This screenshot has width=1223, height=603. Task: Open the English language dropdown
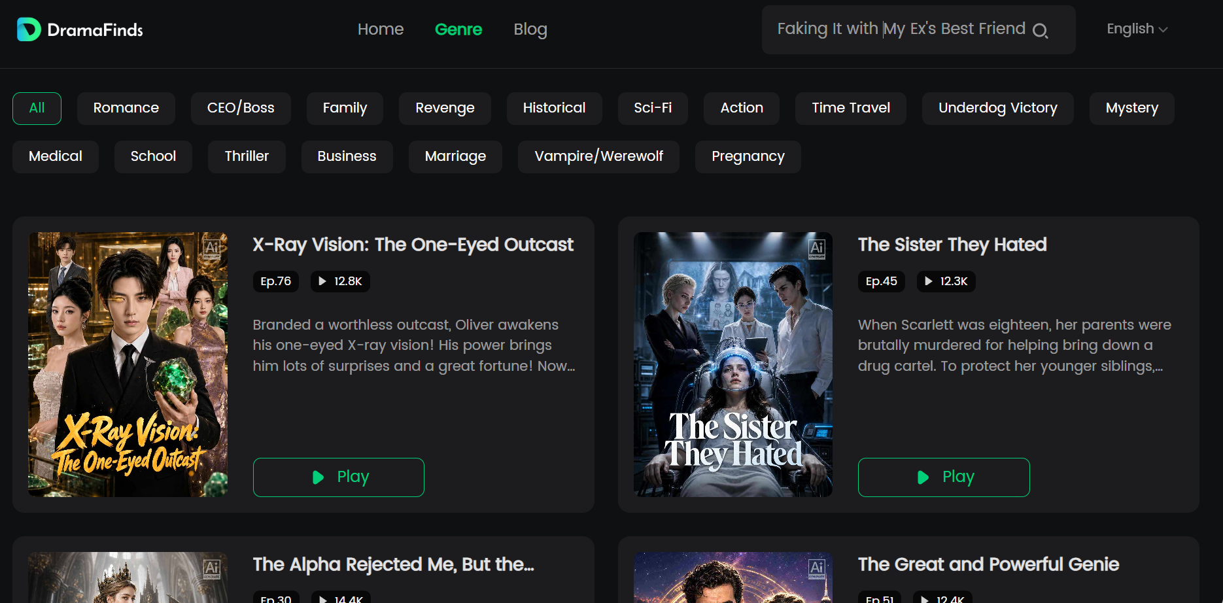point(1137,29)
